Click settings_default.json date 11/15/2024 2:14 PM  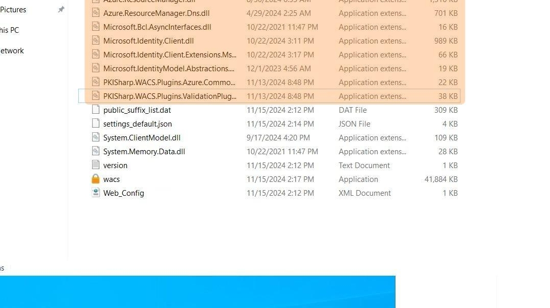coord(280,124)
